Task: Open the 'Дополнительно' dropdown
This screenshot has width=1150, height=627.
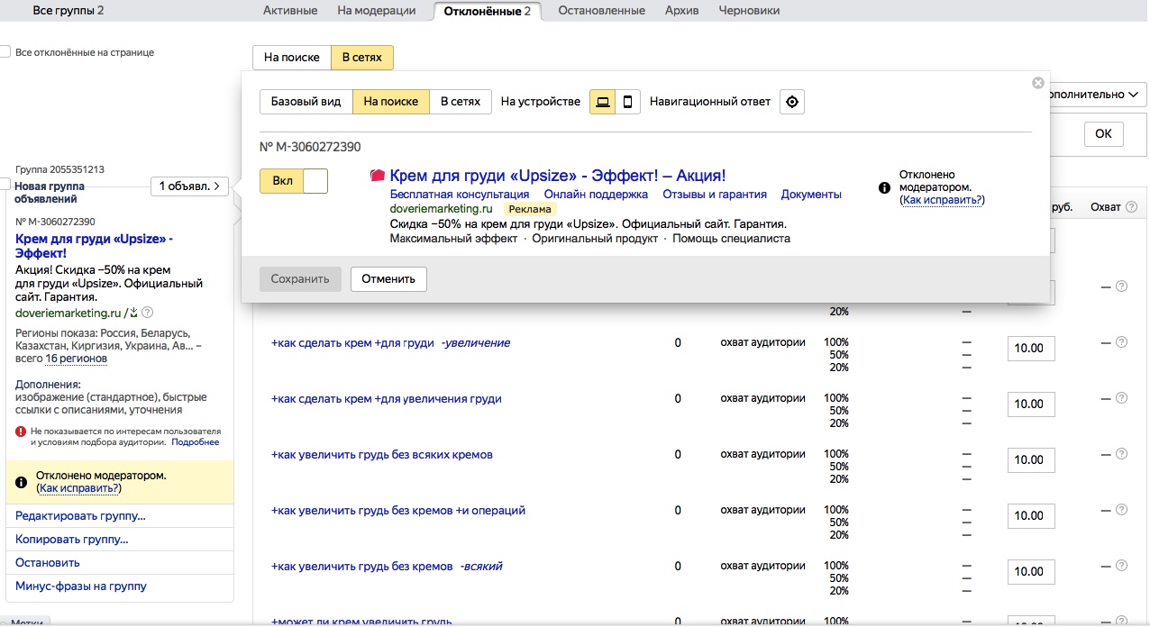Action: coord(1098,94)
